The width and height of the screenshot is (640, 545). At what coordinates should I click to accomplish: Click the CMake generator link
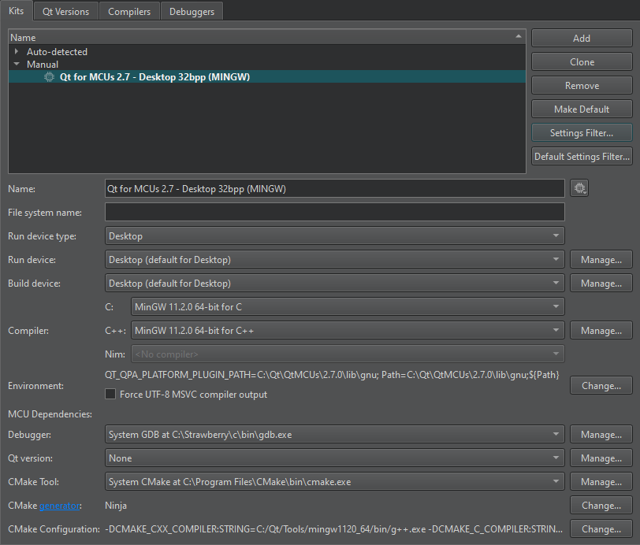[60, 506]
